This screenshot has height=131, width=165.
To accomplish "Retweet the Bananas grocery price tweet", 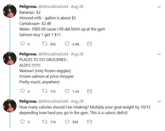I will click(44, 44).
